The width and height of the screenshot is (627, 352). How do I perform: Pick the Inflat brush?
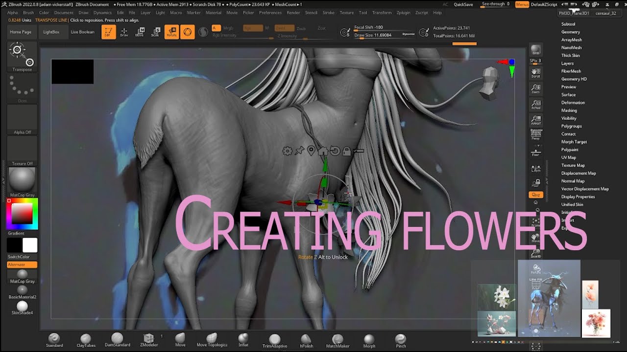point(243,340)
